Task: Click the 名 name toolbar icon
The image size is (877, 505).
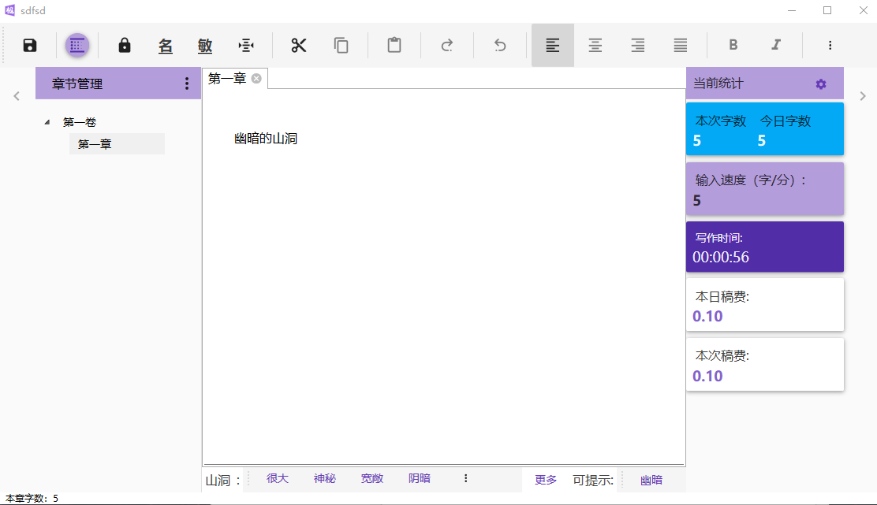Action: click(x=165, y=46)
